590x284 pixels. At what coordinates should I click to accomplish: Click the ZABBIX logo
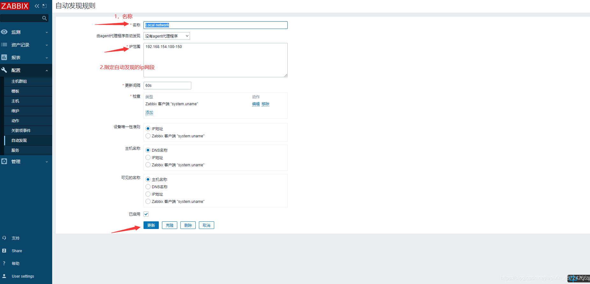pyautogui.click(x=15, y=6)
